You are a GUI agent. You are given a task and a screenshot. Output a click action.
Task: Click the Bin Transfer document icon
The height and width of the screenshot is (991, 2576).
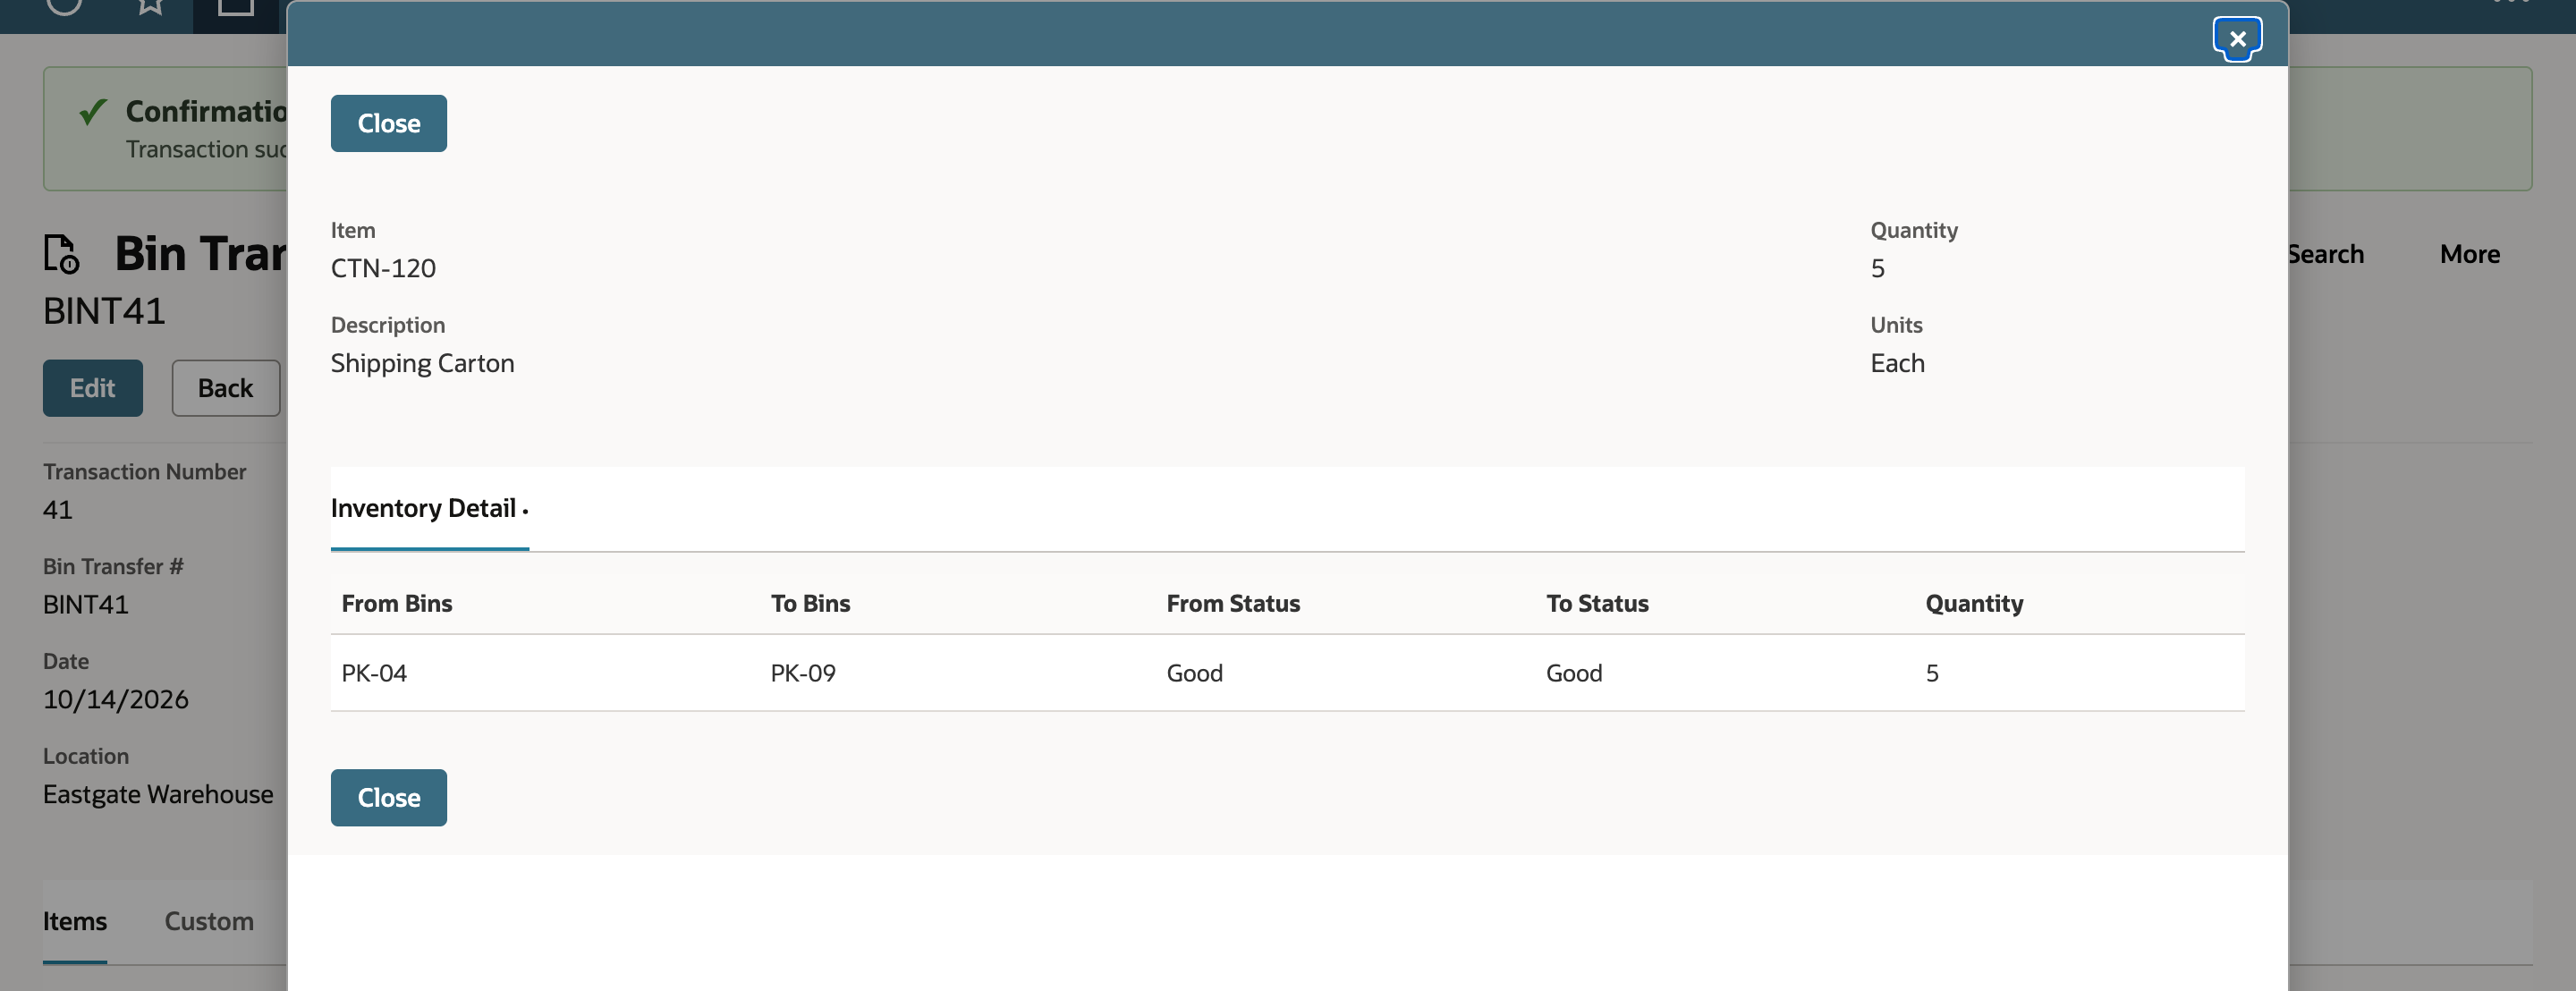pos(61,253)
